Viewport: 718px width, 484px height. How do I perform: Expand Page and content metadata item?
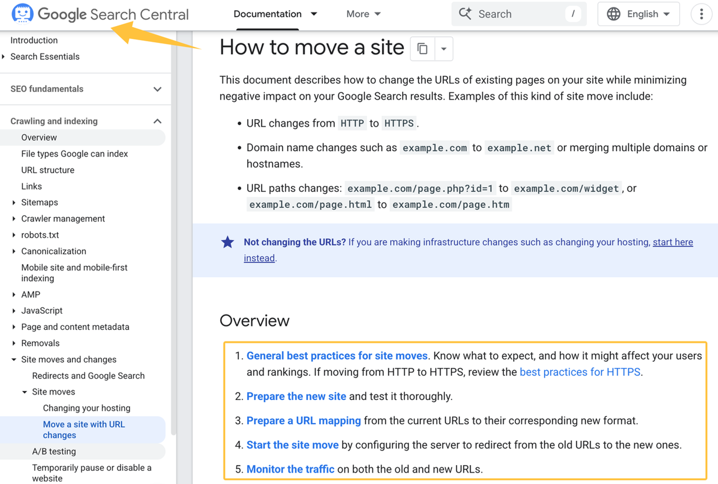coord(14,327)
